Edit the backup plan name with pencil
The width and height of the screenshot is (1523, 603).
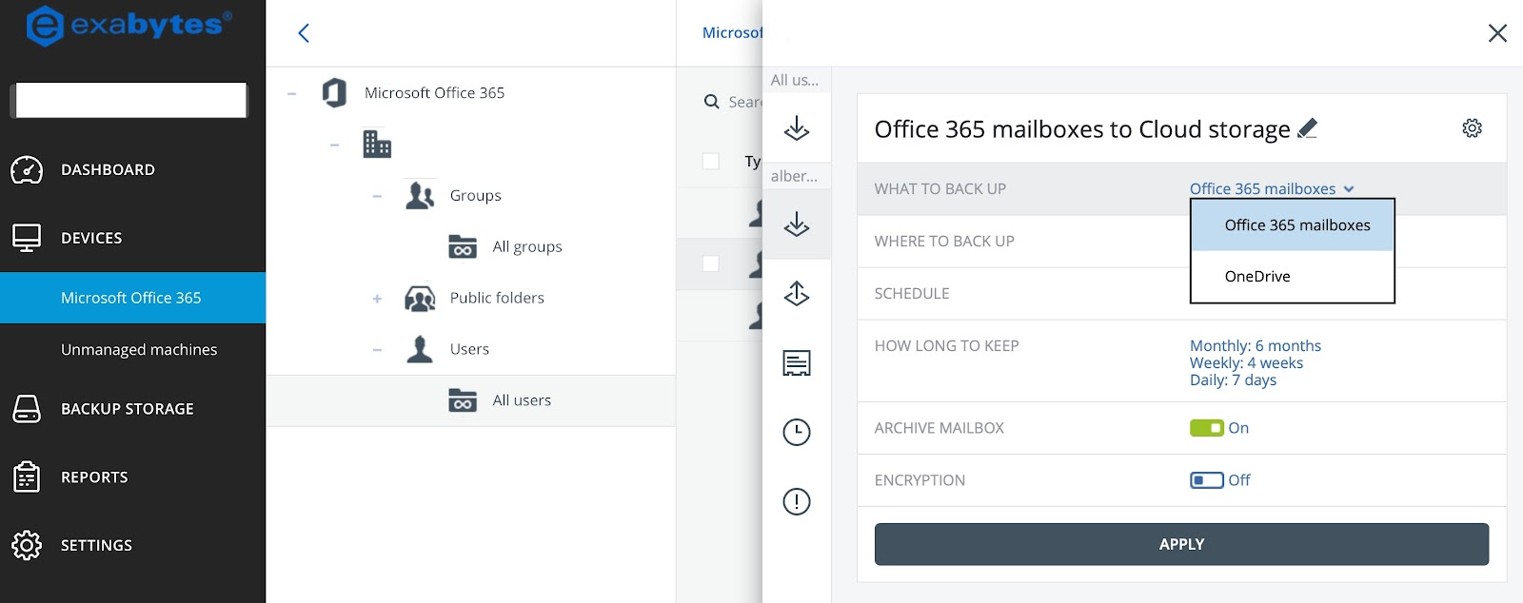click(x=1308, y=127)
